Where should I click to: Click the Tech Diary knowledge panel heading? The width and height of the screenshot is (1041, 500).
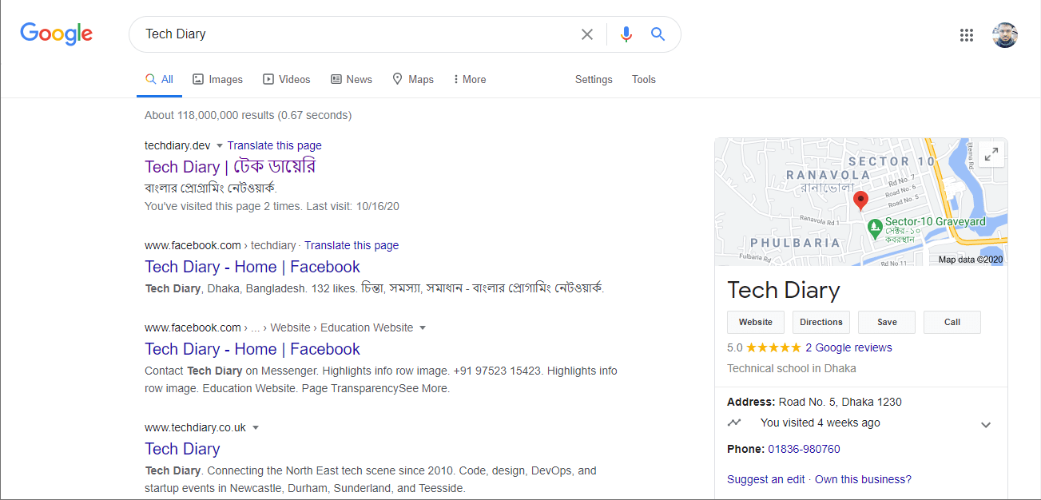coord(784,290)
